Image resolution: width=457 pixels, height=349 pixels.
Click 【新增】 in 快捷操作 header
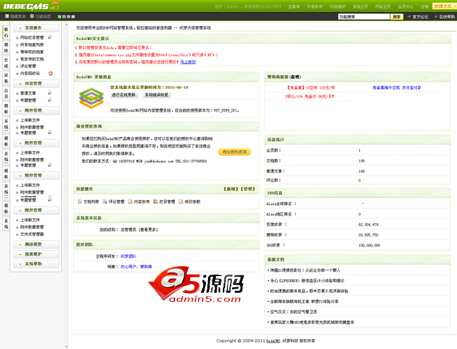click(231, 189)
